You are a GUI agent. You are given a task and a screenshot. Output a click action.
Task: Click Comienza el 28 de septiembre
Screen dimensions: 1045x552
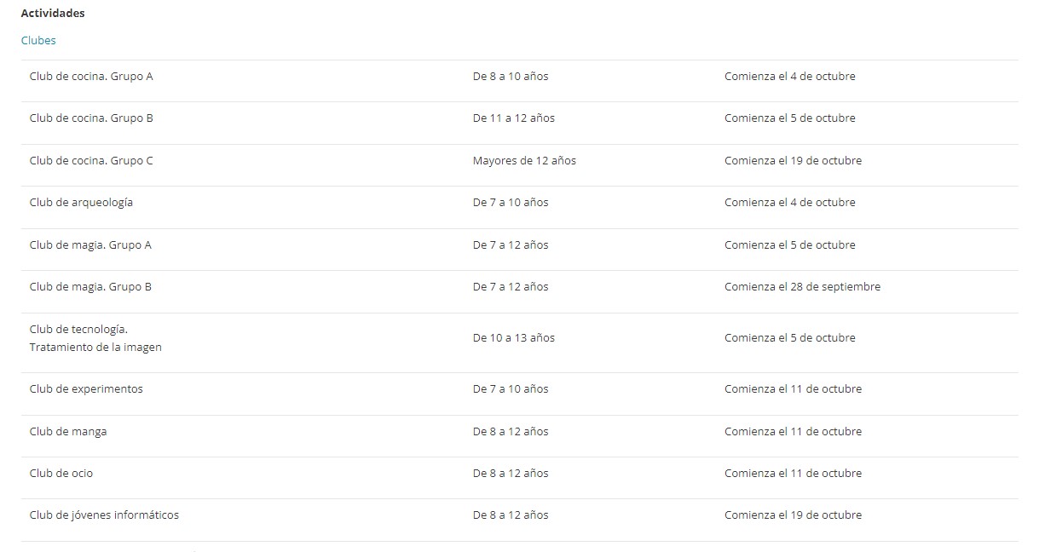(x=802, y=287)
